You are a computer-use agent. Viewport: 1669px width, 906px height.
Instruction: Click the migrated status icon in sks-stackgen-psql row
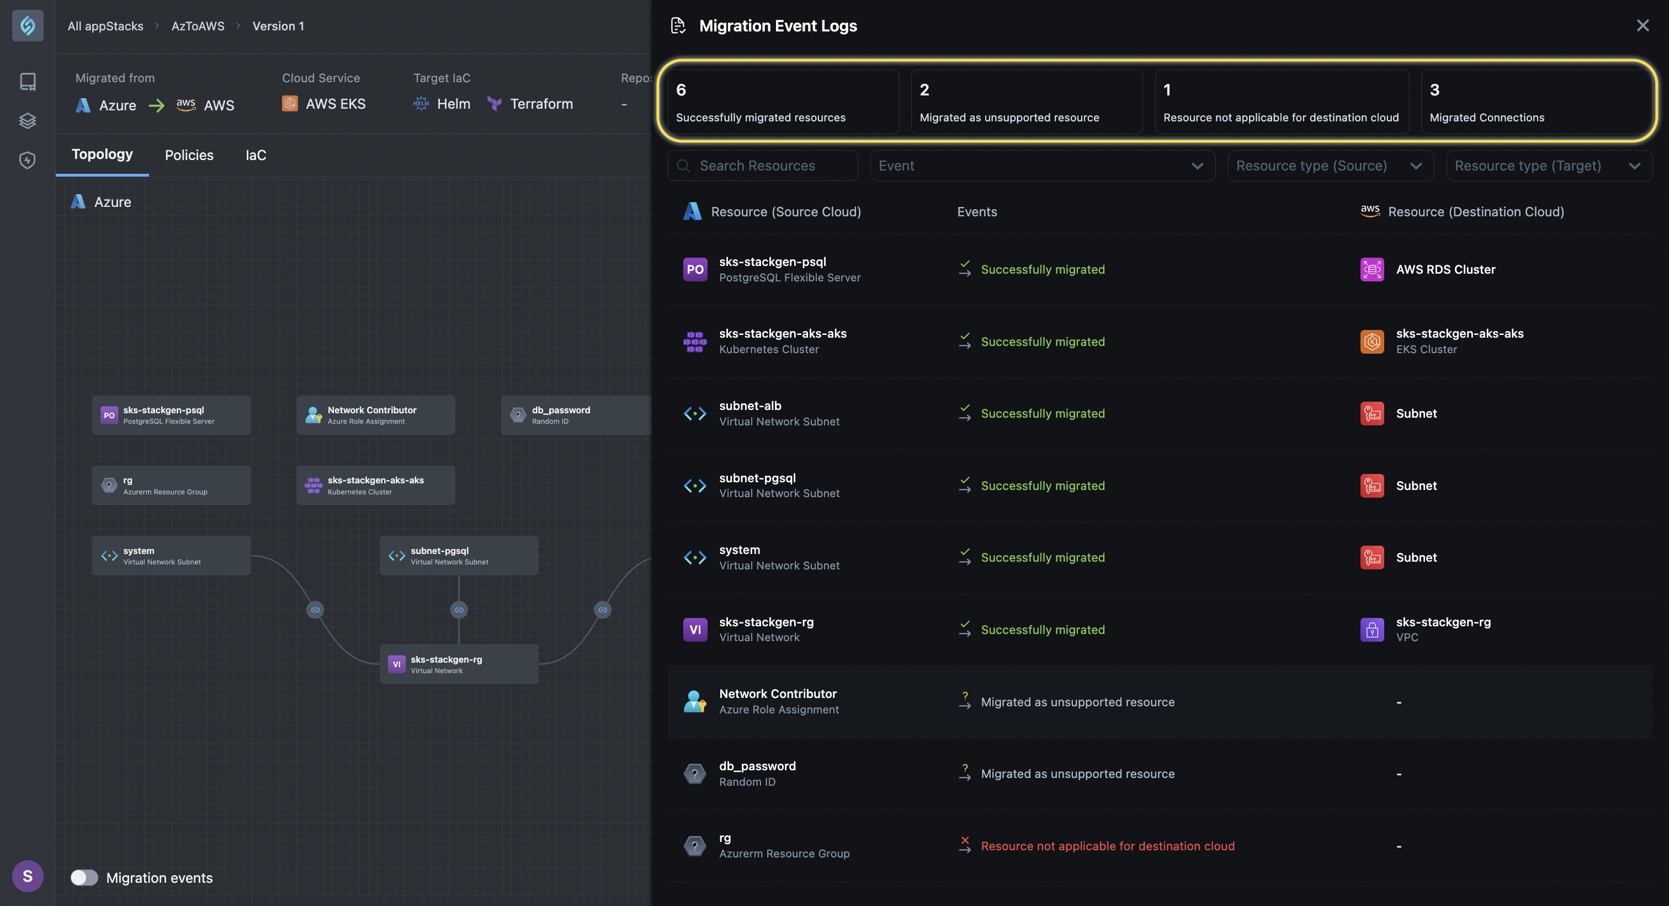[x=965, y=269]
